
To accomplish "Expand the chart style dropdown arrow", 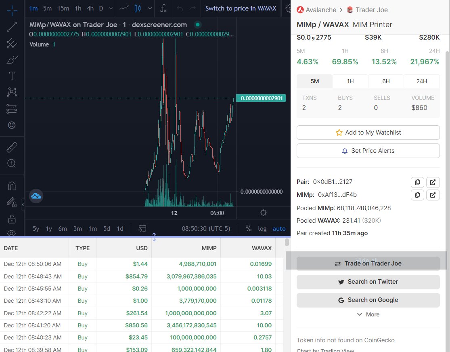I will pyautogui.click(x=149, y=8).
